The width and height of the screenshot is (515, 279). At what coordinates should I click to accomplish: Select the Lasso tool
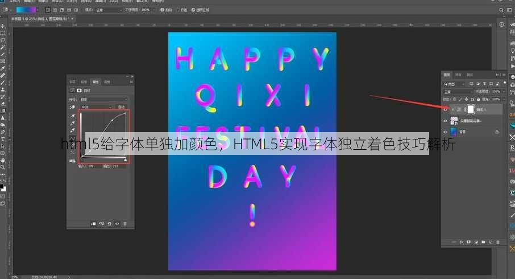[x=3, y=40]
